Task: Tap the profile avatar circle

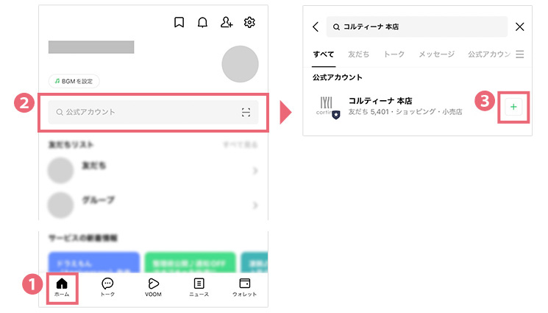Action: (x=240, y=64)
